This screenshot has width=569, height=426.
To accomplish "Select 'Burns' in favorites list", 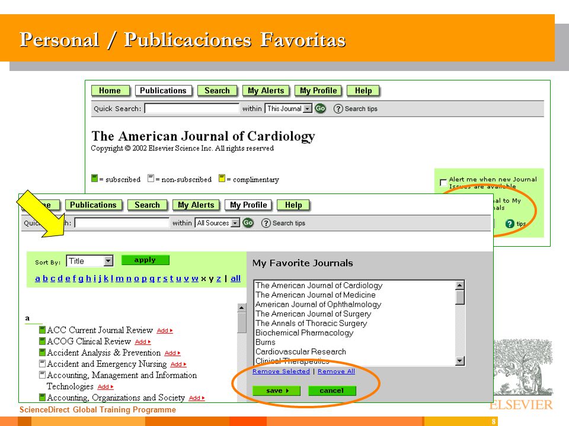I will [x=266, y=342].
